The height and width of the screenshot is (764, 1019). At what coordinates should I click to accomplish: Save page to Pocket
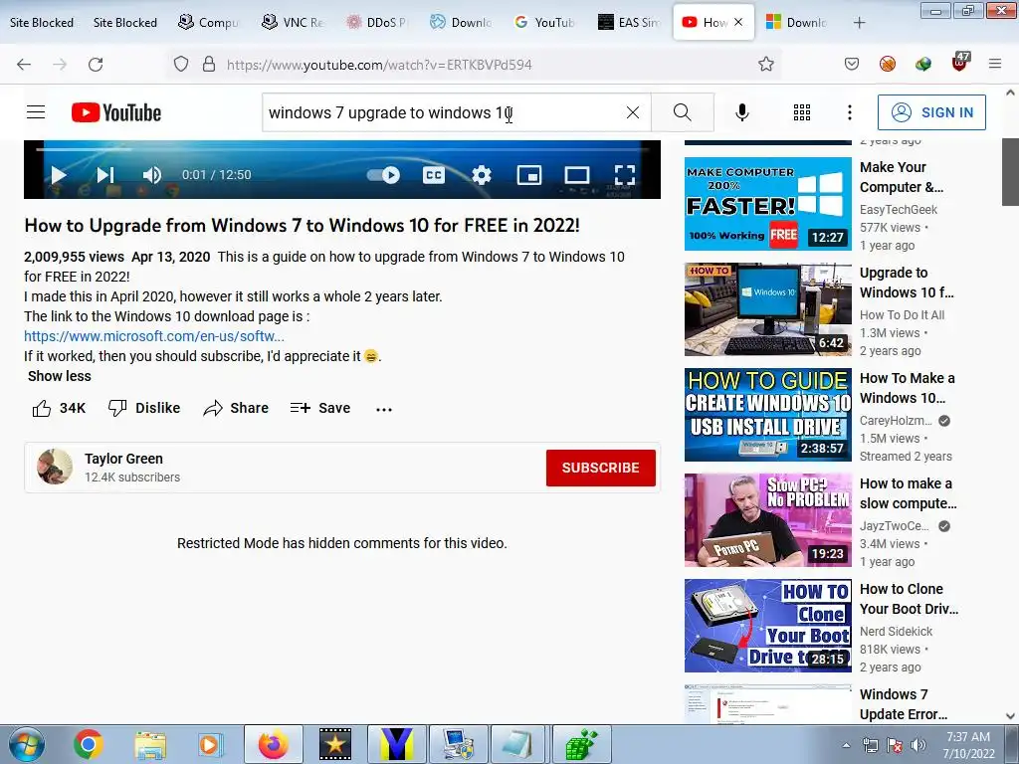click(852, 64)
